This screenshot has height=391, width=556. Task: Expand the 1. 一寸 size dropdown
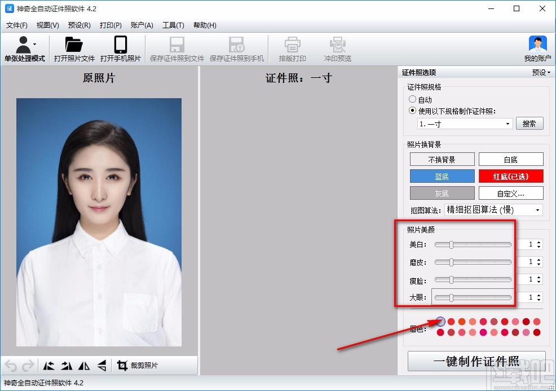tap(464, 124)
